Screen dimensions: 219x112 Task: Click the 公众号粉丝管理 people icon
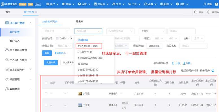7,50
